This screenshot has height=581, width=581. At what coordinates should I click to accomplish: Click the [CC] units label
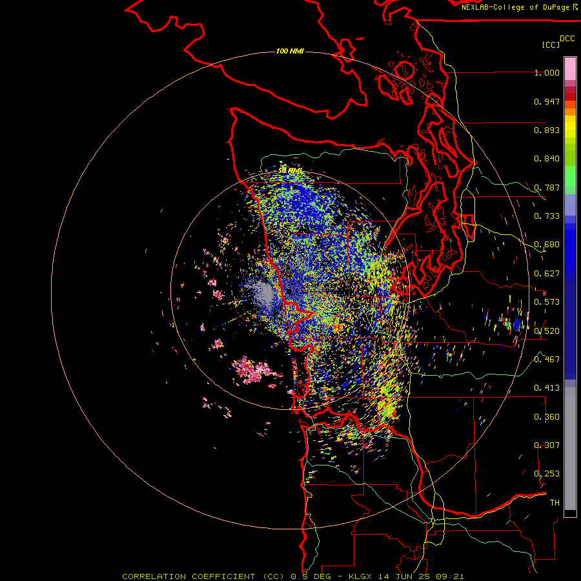[551, 45]
